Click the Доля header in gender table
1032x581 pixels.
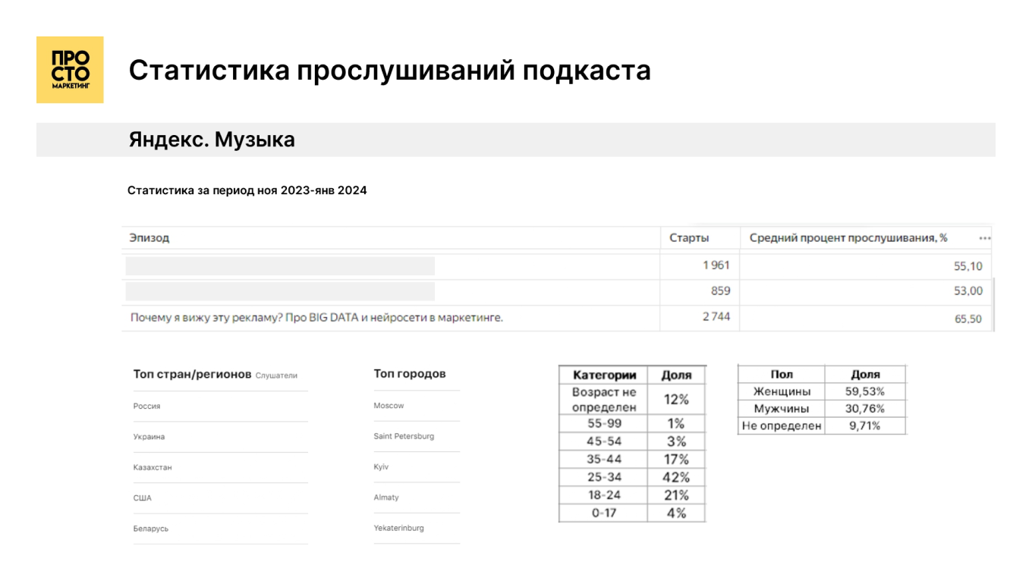865,374
